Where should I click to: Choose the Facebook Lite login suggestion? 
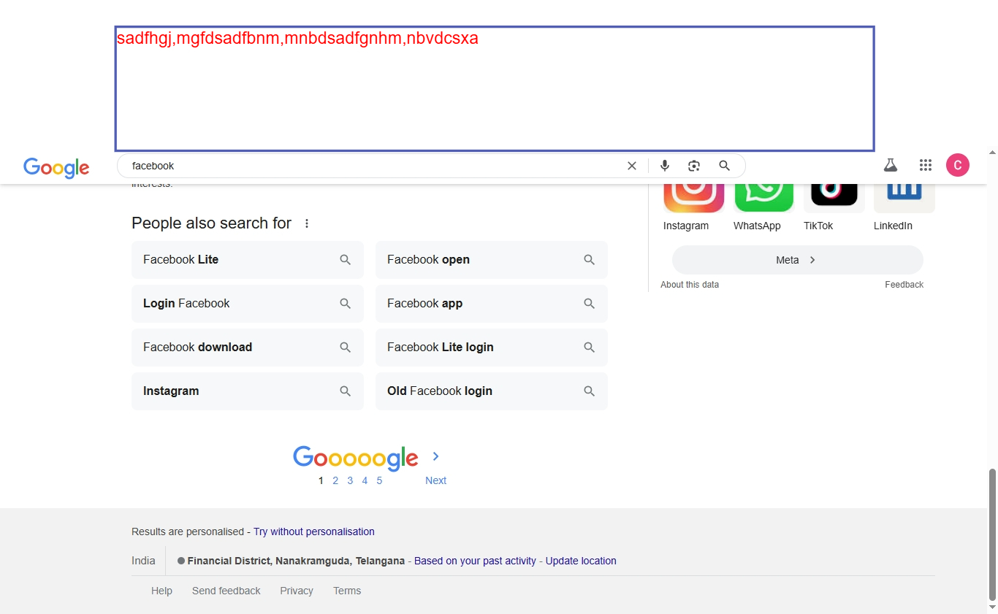[492, 348]
